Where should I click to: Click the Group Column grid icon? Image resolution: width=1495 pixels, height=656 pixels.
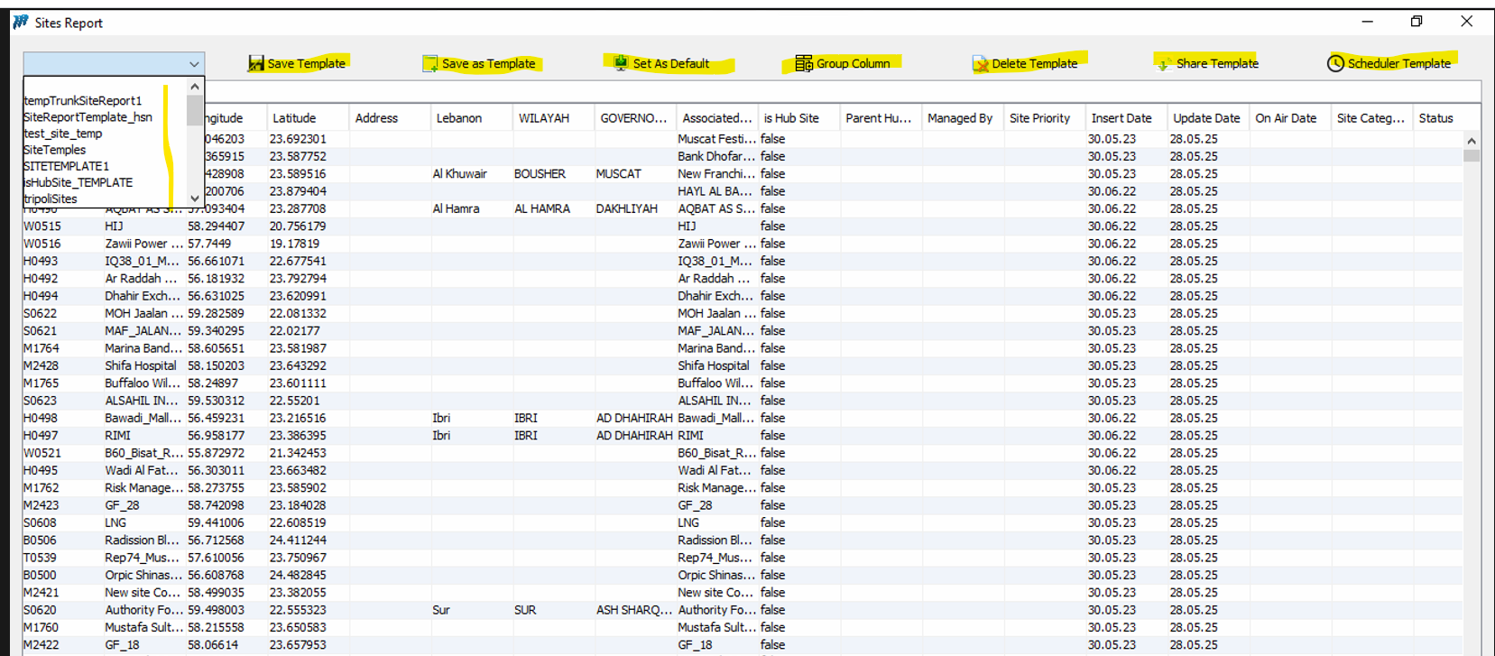pos(803,63)
